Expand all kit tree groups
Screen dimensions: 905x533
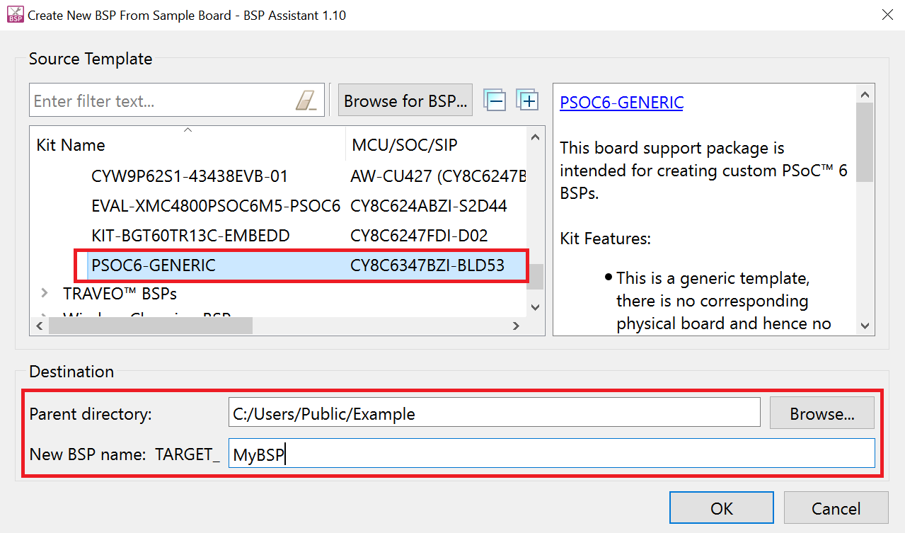(528, 101)
